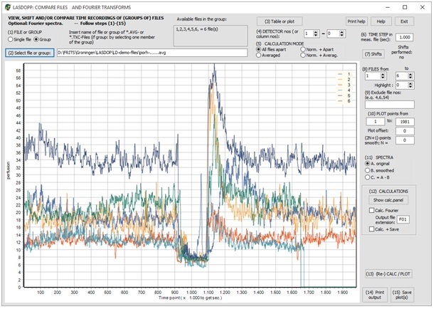Minimize the LASDOPP window
436x309 pixels.
pyautogui.click(x=388, y=7)
